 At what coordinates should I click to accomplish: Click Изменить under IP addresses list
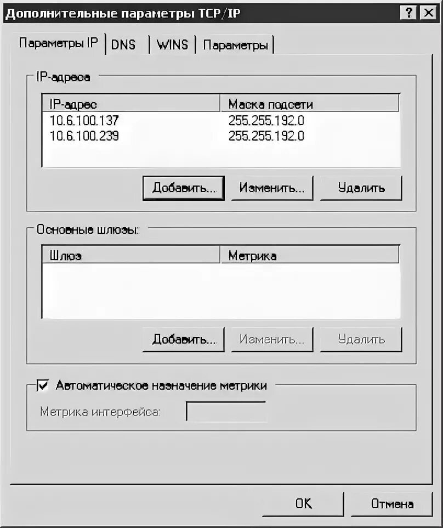(x=272, y=188)
